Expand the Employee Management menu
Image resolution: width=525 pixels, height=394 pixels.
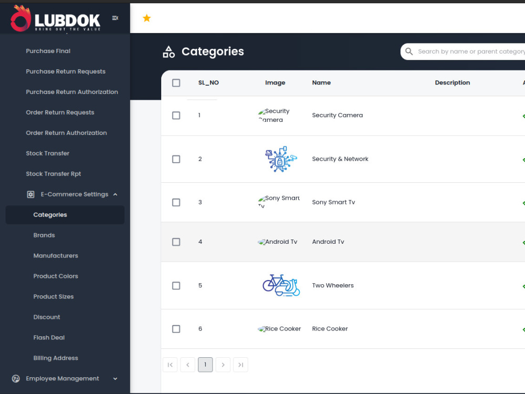pyautogui.click(x=114, y=378)
